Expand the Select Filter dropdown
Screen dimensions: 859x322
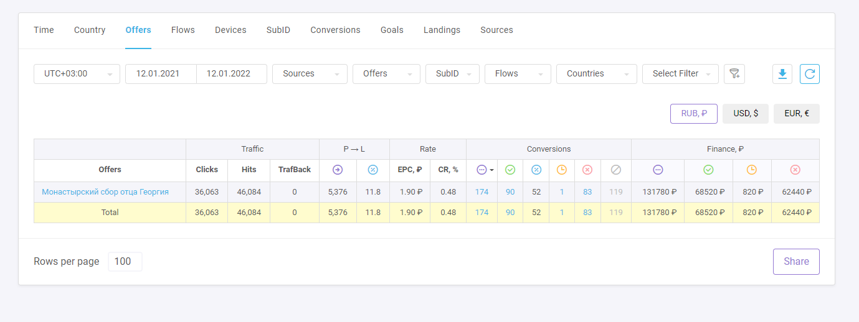pos(680,74)
